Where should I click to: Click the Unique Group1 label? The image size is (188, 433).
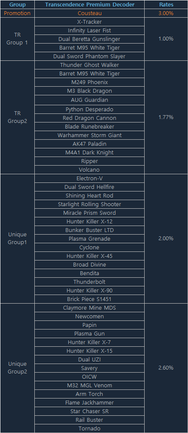click(x=17, y=238)
